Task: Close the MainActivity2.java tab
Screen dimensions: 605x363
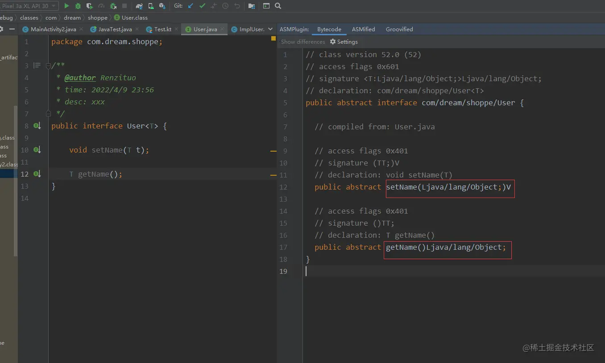Action: (81, 29)
